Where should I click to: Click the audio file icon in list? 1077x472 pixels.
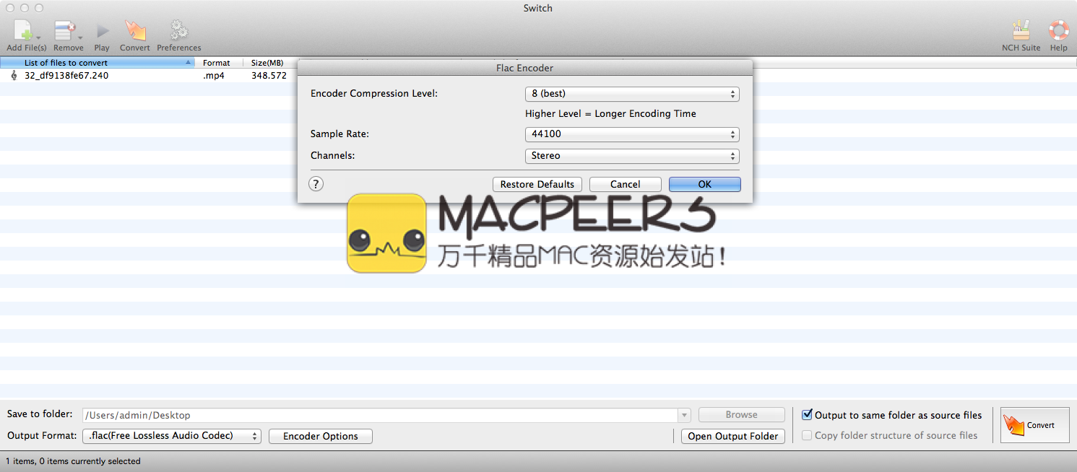tap(14, 75)
